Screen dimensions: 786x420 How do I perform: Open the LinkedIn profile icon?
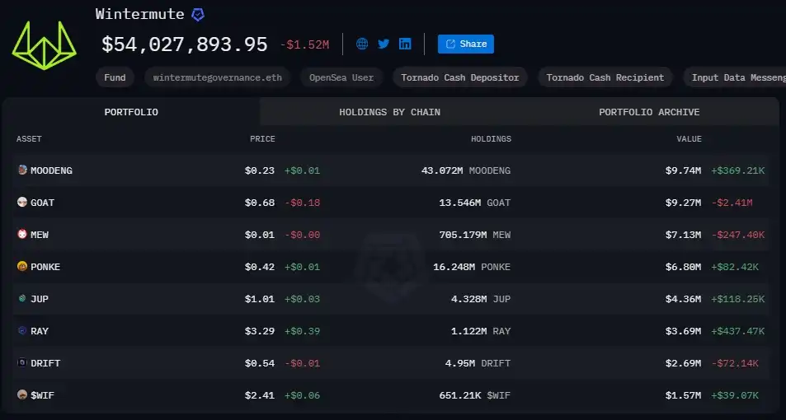[405, 44]
